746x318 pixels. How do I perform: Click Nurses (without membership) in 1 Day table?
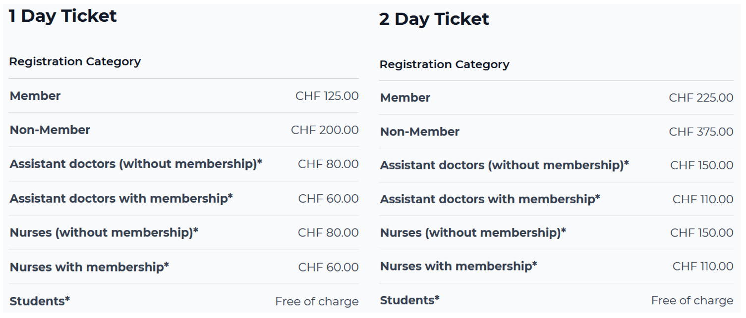(104, 232)
